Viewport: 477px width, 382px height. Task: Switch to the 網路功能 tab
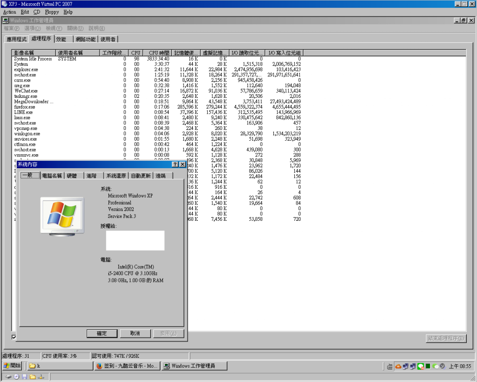(x=86, y=39)
